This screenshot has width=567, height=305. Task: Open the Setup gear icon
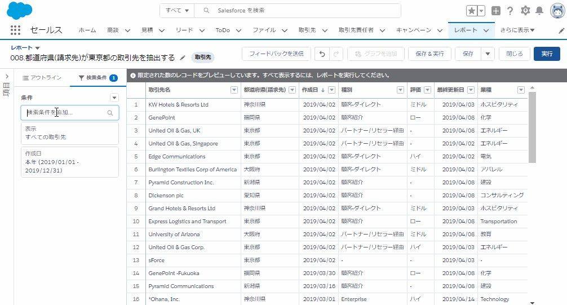(x=525, y=11)
